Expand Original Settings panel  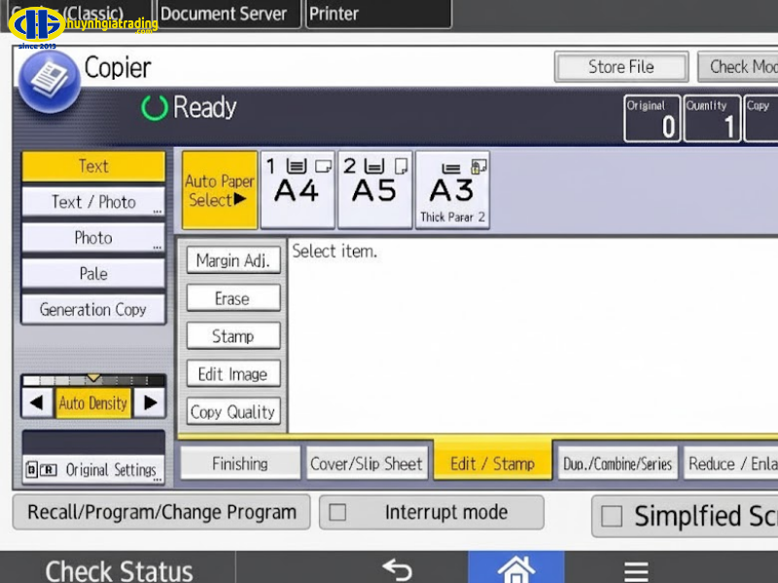[93, 469]
